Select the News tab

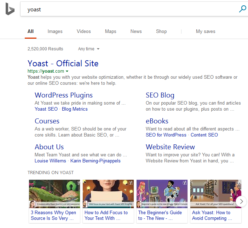(136, 32)
